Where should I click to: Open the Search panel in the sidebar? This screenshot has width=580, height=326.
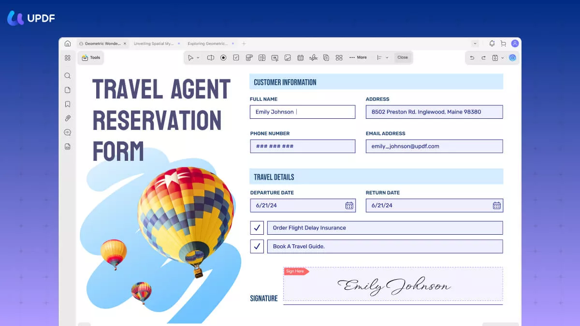pyautogui.click(x=67, y=75)
